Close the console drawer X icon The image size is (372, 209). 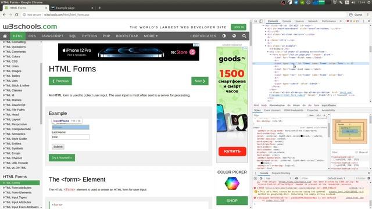click(x=369, y=173)
